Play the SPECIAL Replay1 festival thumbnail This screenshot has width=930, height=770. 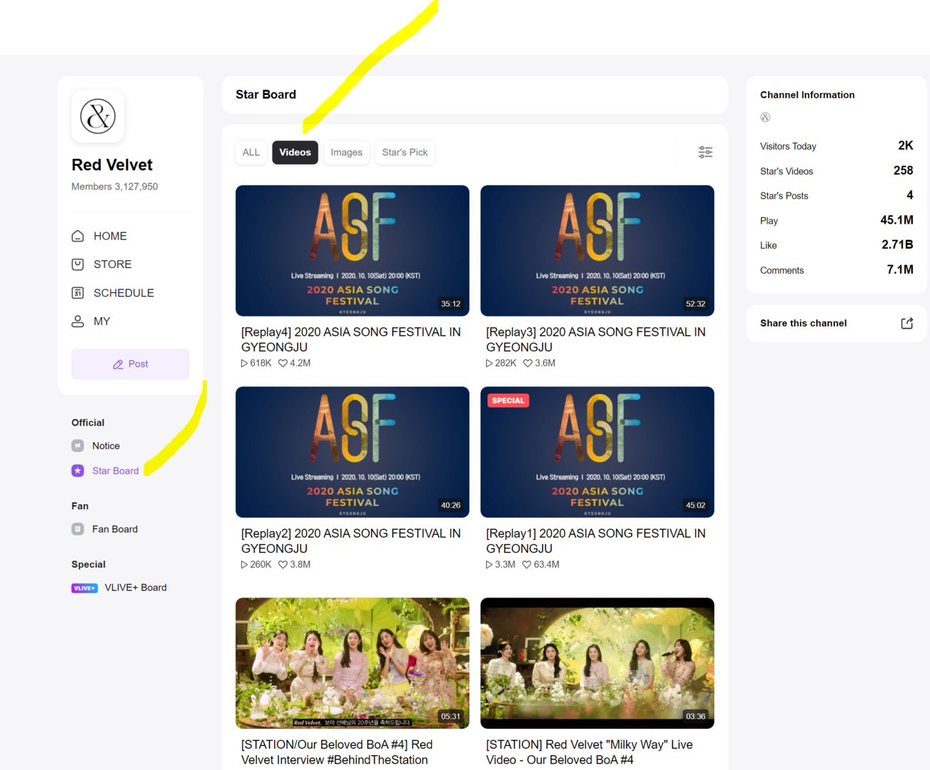coord(597,452)
